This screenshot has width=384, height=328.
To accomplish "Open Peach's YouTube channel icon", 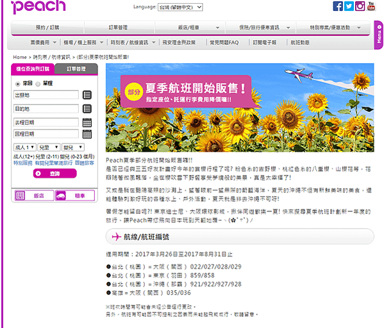I will pos(371,6).
